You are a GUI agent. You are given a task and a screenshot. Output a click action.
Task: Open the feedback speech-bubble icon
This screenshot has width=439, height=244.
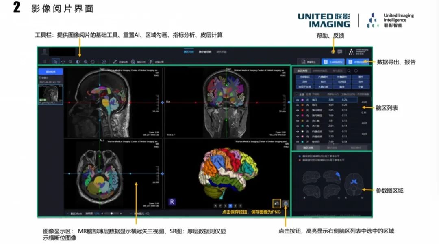click(340, 51)
